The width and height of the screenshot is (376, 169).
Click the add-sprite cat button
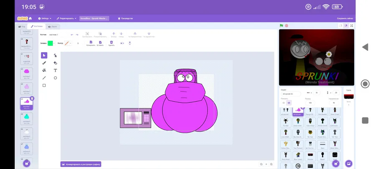336,164
